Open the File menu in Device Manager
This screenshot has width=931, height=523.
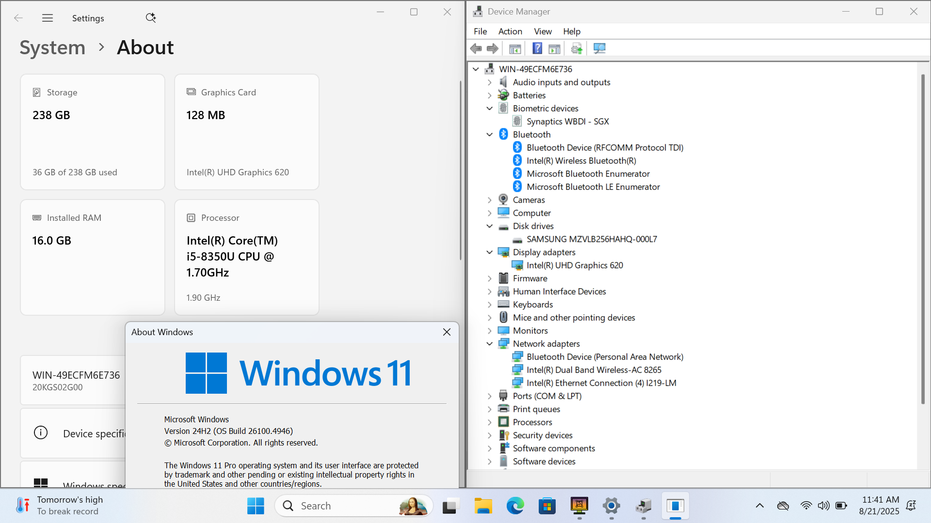(480, 31)
